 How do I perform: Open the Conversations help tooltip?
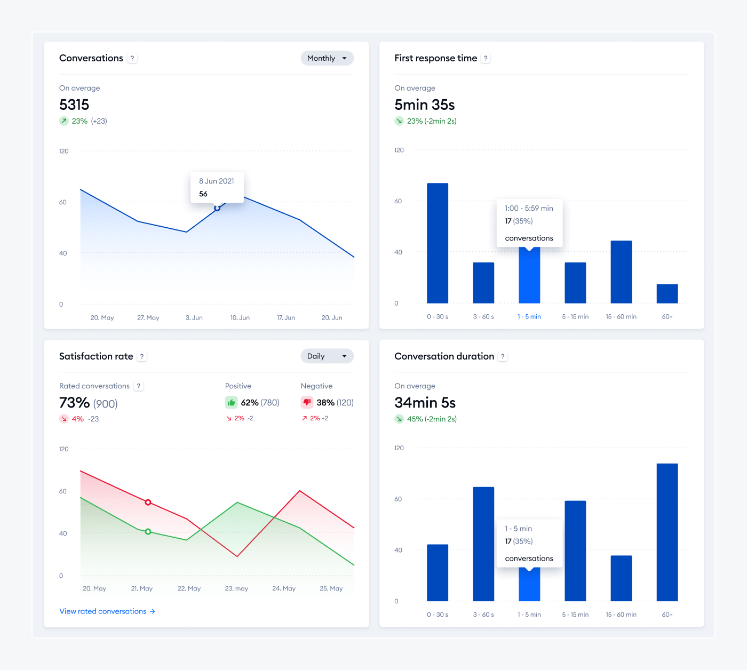coord(132,58)
